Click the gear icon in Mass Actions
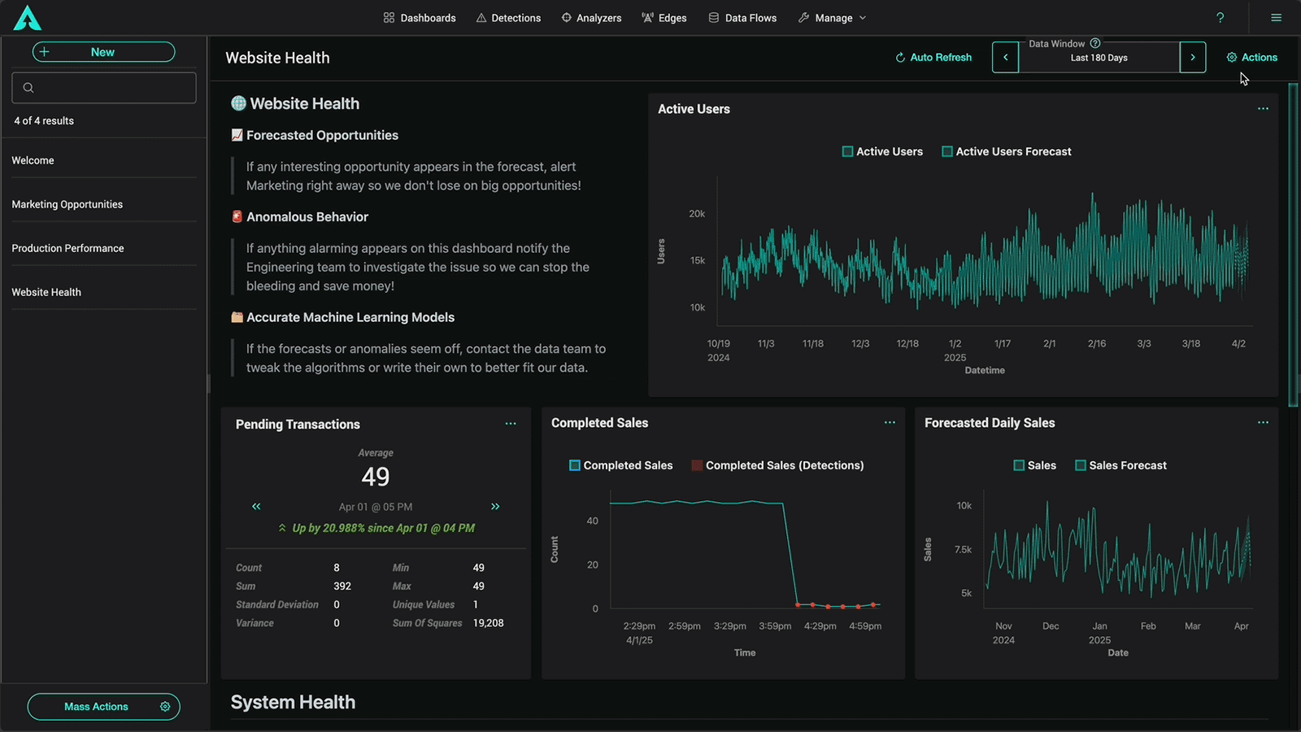 [x=165, y=707]
